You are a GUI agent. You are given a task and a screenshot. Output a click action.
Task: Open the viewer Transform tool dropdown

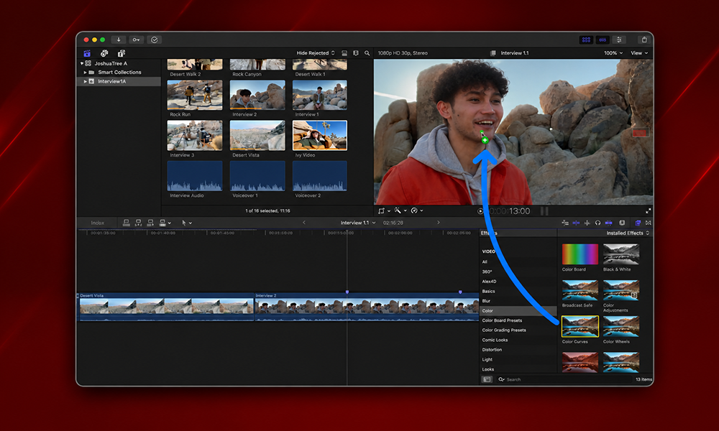[384, 210]
